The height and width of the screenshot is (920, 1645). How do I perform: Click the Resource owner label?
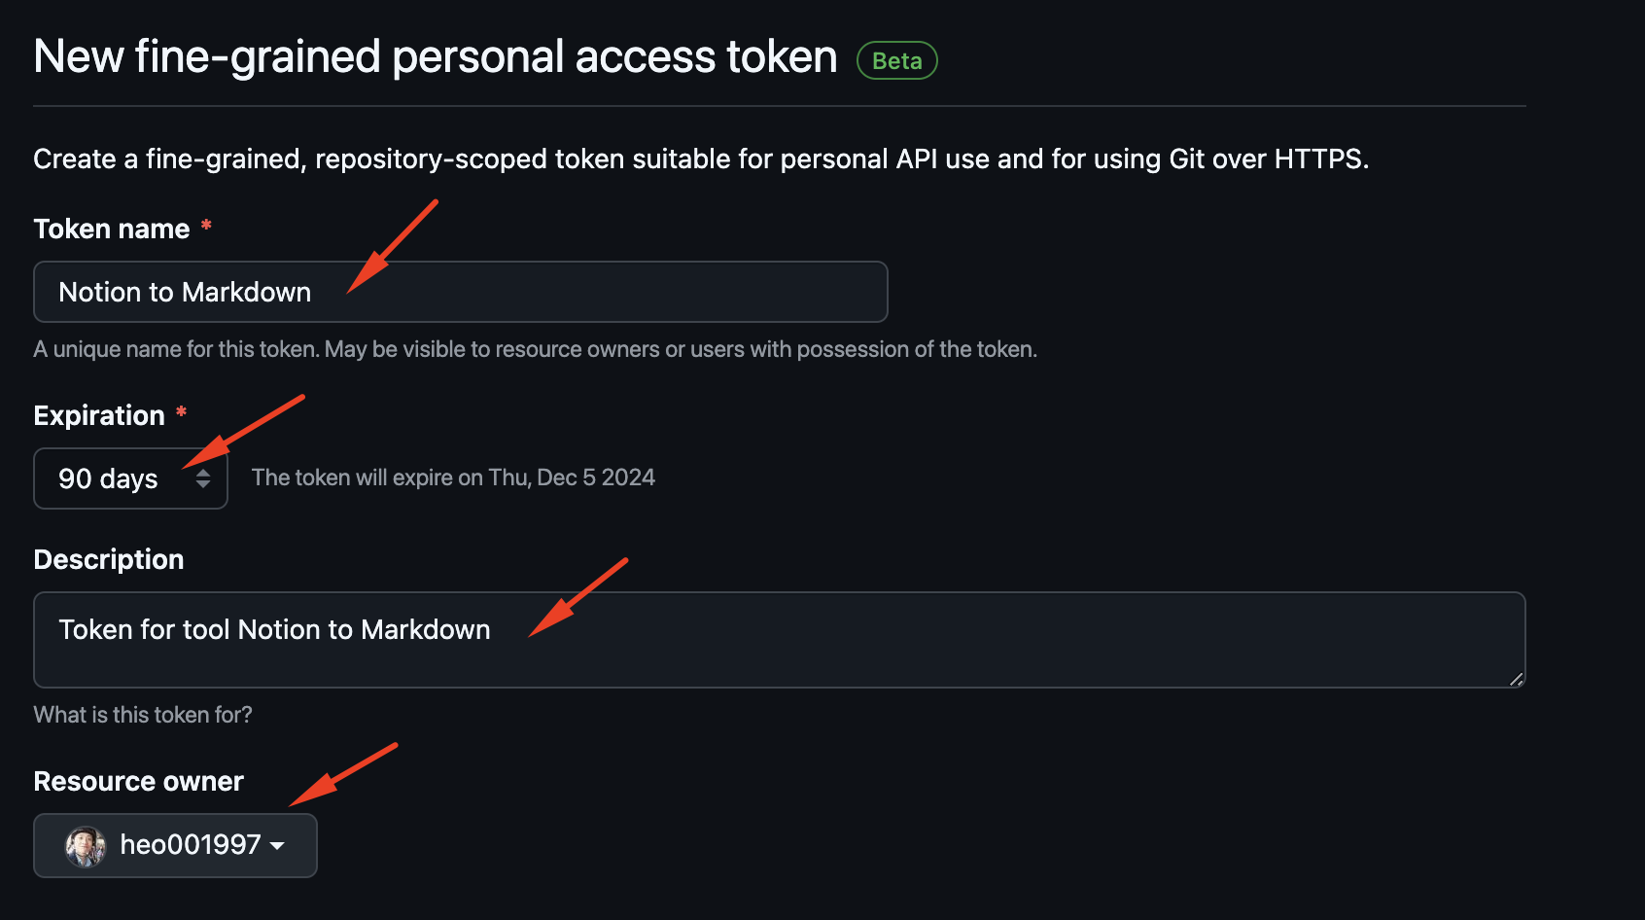coord(138,781)
